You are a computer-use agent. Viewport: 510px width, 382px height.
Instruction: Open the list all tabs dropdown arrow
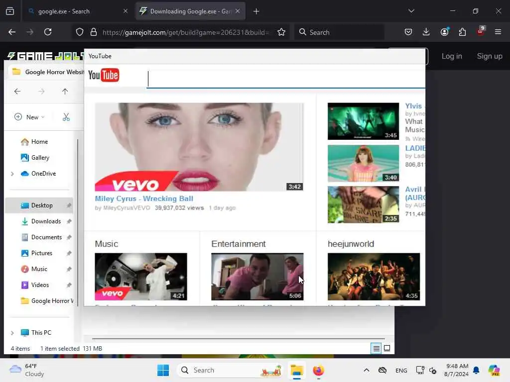click(x=411, y=11)
